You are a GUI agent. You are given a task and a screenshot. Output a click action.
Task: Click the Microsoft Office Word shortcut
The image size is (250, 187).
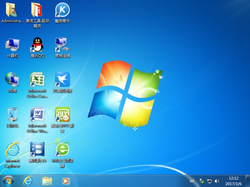point(37,115)
